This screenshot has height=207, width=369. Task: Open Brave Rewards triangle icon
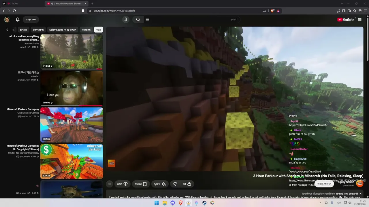coord(278,11)
